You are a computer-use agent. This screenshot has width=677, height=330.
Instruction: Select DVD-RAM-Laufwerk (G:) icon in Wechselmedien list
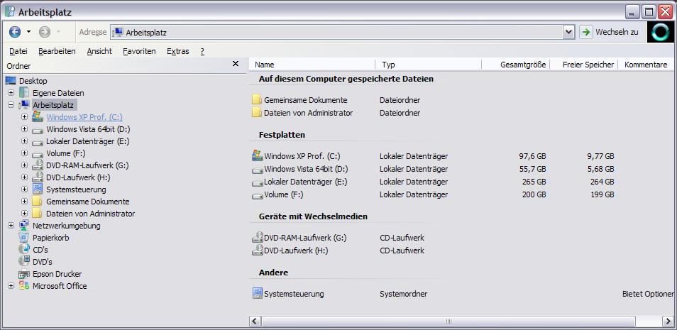[x=258, y=237]
